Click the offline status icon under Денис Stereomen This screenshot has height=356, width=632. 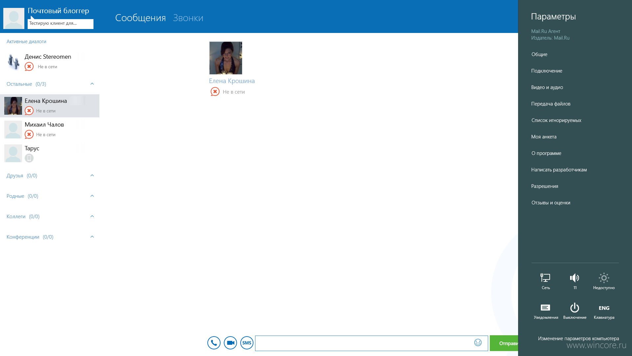point(29,67)
